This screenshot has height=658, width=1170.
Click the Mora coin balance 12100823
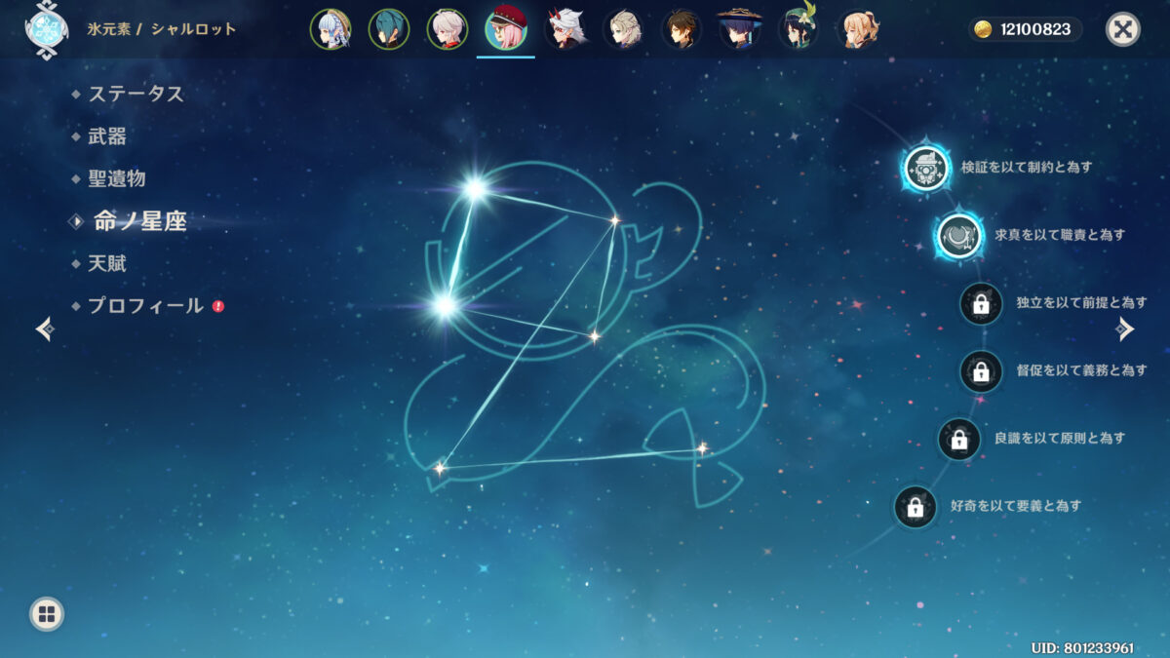1026,30
